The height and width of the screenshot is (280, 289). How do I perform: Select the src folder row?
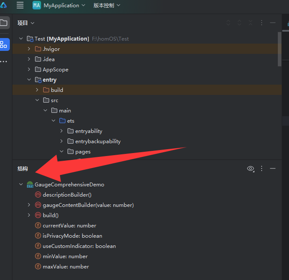point(147,100)
